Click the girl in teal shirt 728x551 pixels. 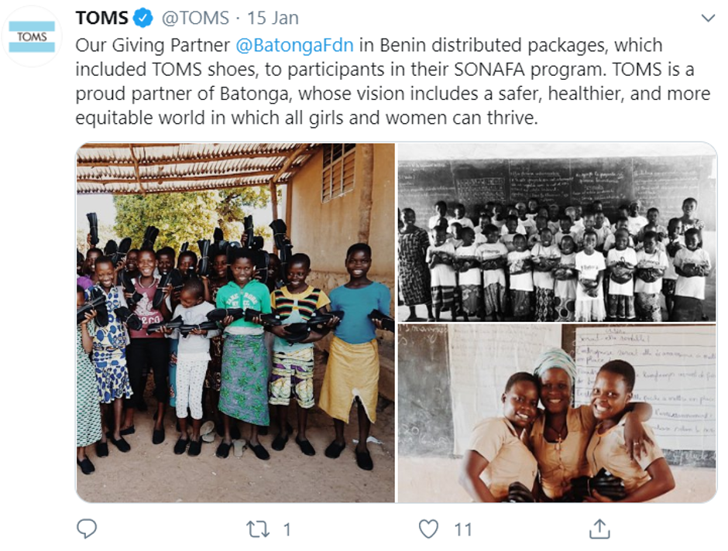(x=357, y=352)
